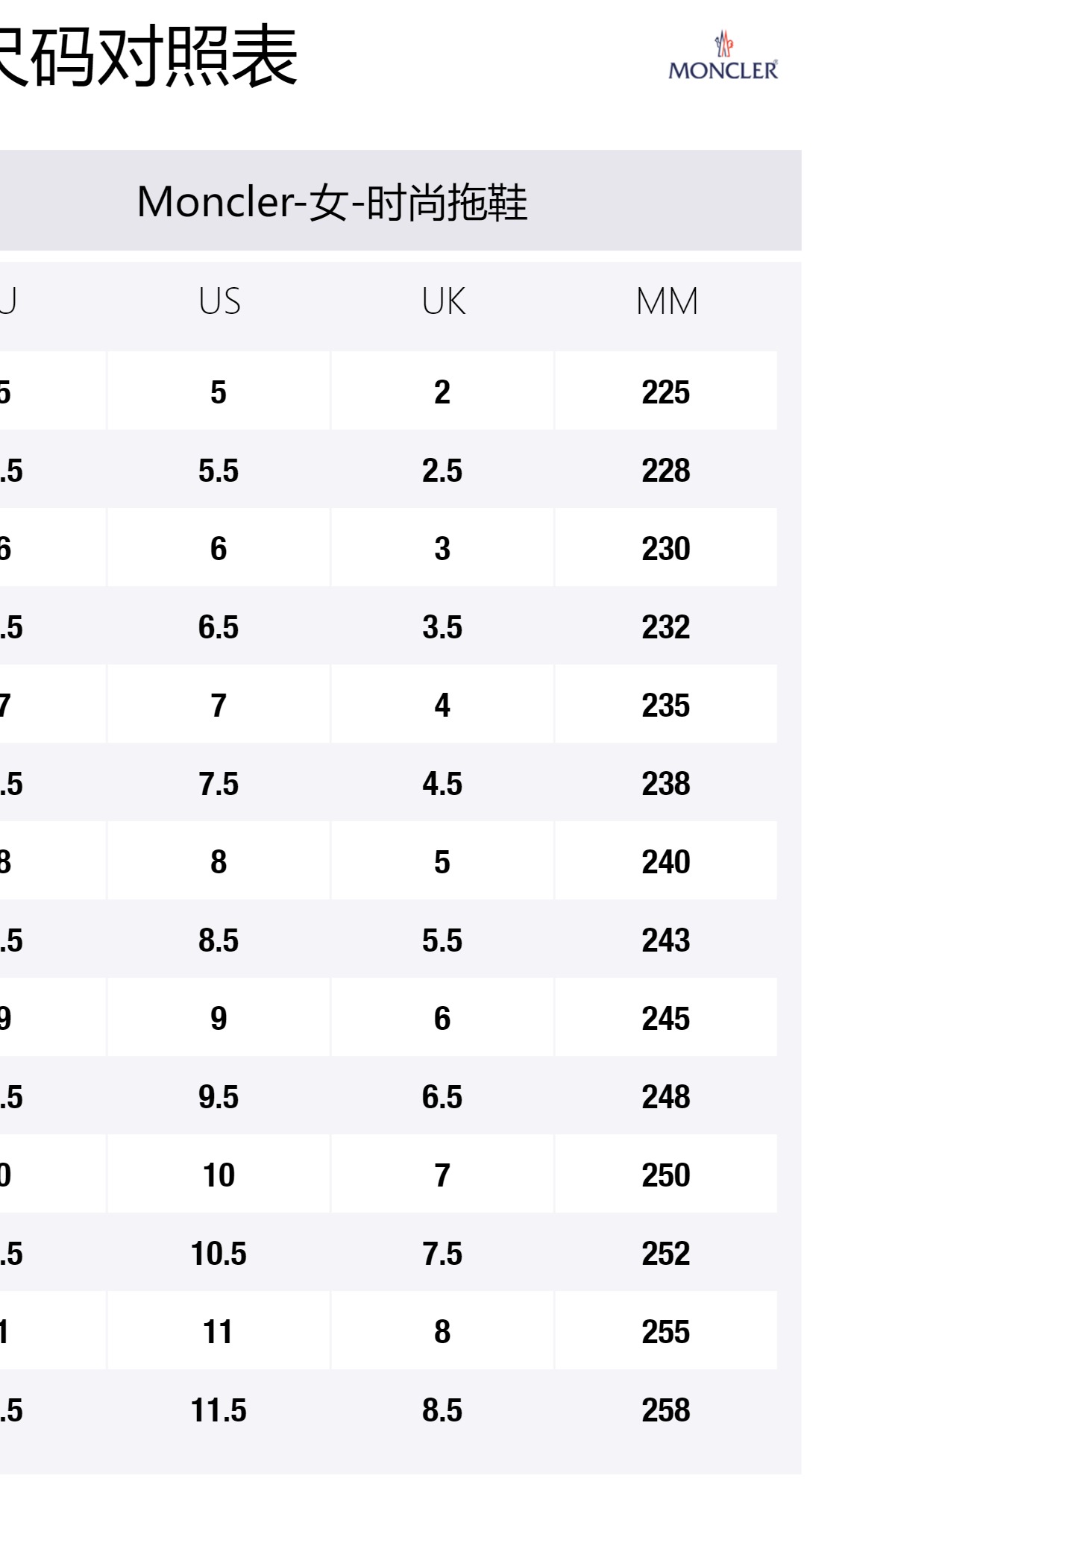Click the 尺码对照表 page title
The image size is (1074, 1546).
(148, 57)
